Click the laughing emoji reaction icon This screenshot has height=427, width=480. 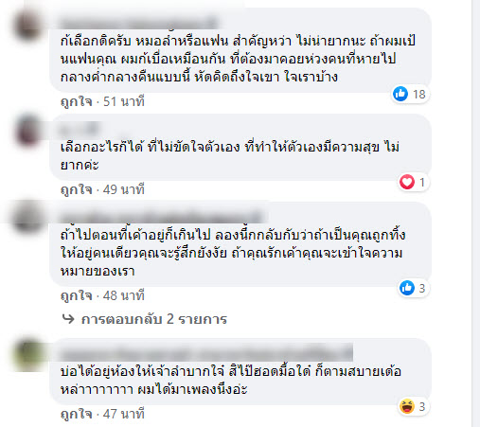click(x=407, y=406)
